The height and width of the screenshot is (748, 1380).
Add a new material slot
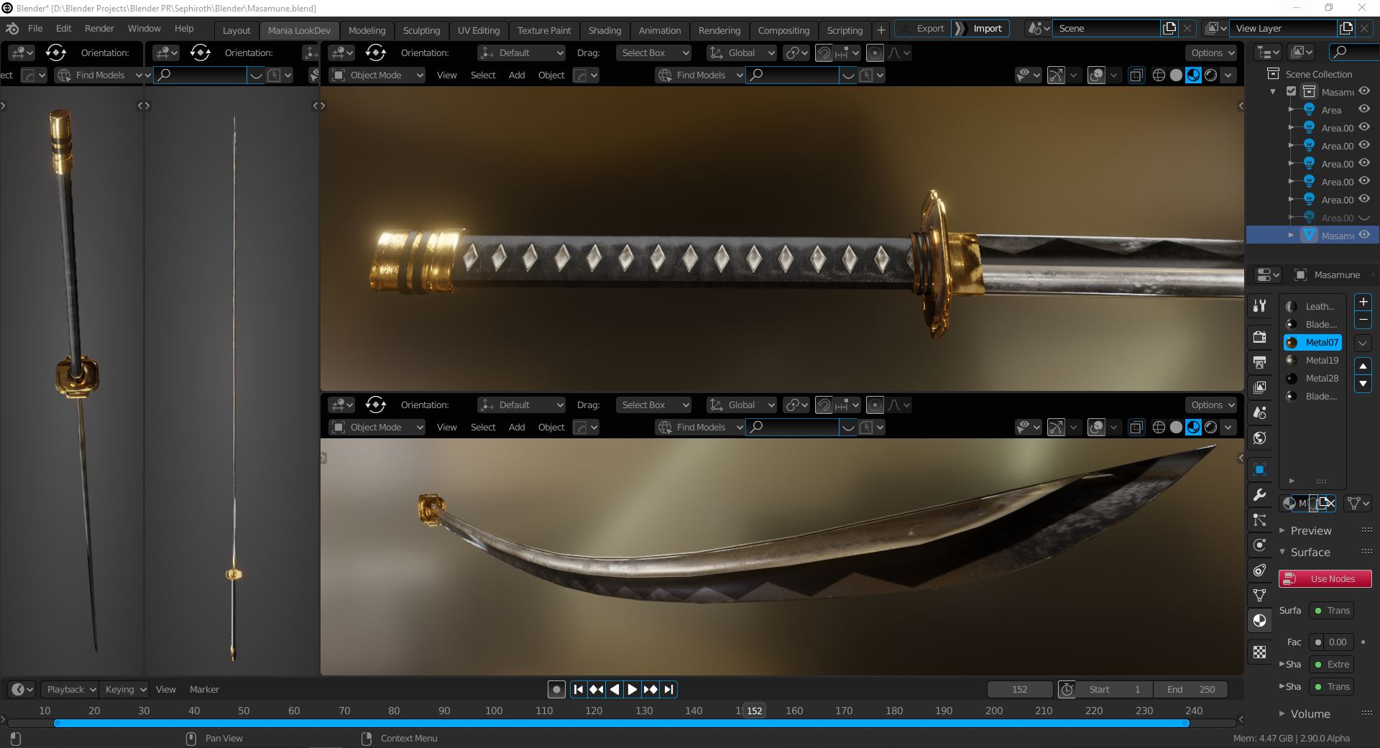click(1363, 302)
